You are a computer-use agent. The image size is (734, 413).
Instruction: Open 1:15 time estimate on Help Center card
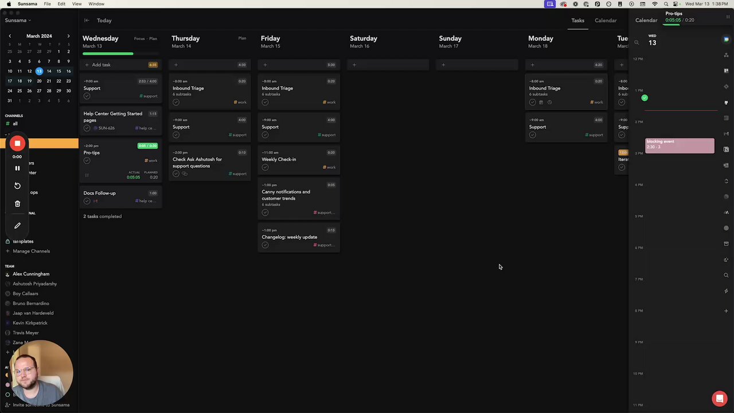pyautogui.click(x=153, y=114)
